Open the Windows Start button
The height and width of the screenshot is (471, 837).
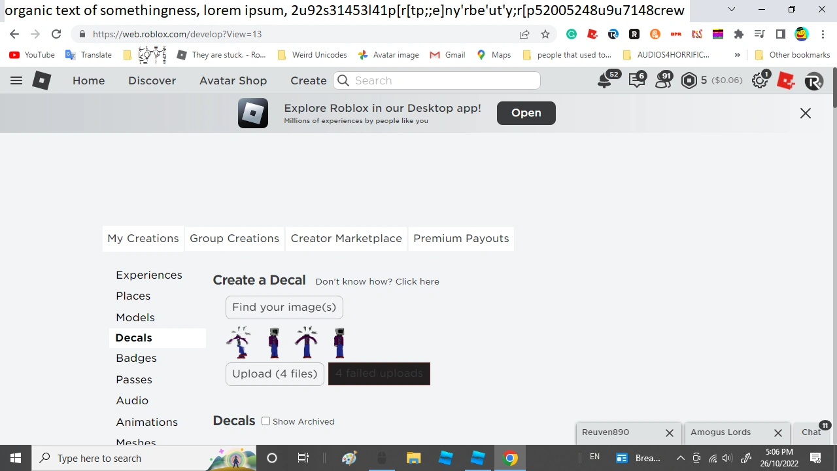tap(16, 458)
